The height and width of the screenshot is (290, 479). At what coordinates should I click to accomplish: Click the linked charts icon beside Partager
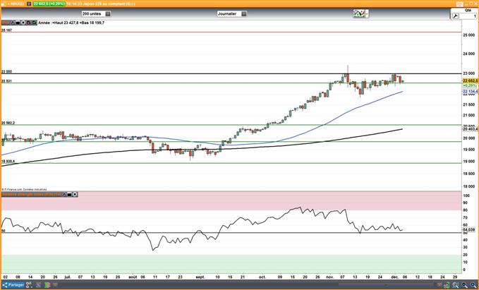pos(29,285)
